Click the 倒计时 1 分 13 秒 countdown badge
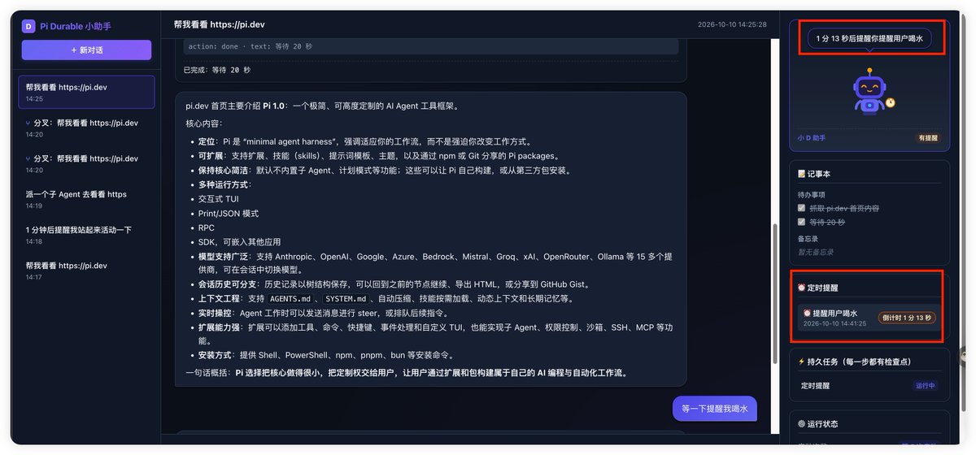This screenshot has width=976, height=455. point(907,318)
